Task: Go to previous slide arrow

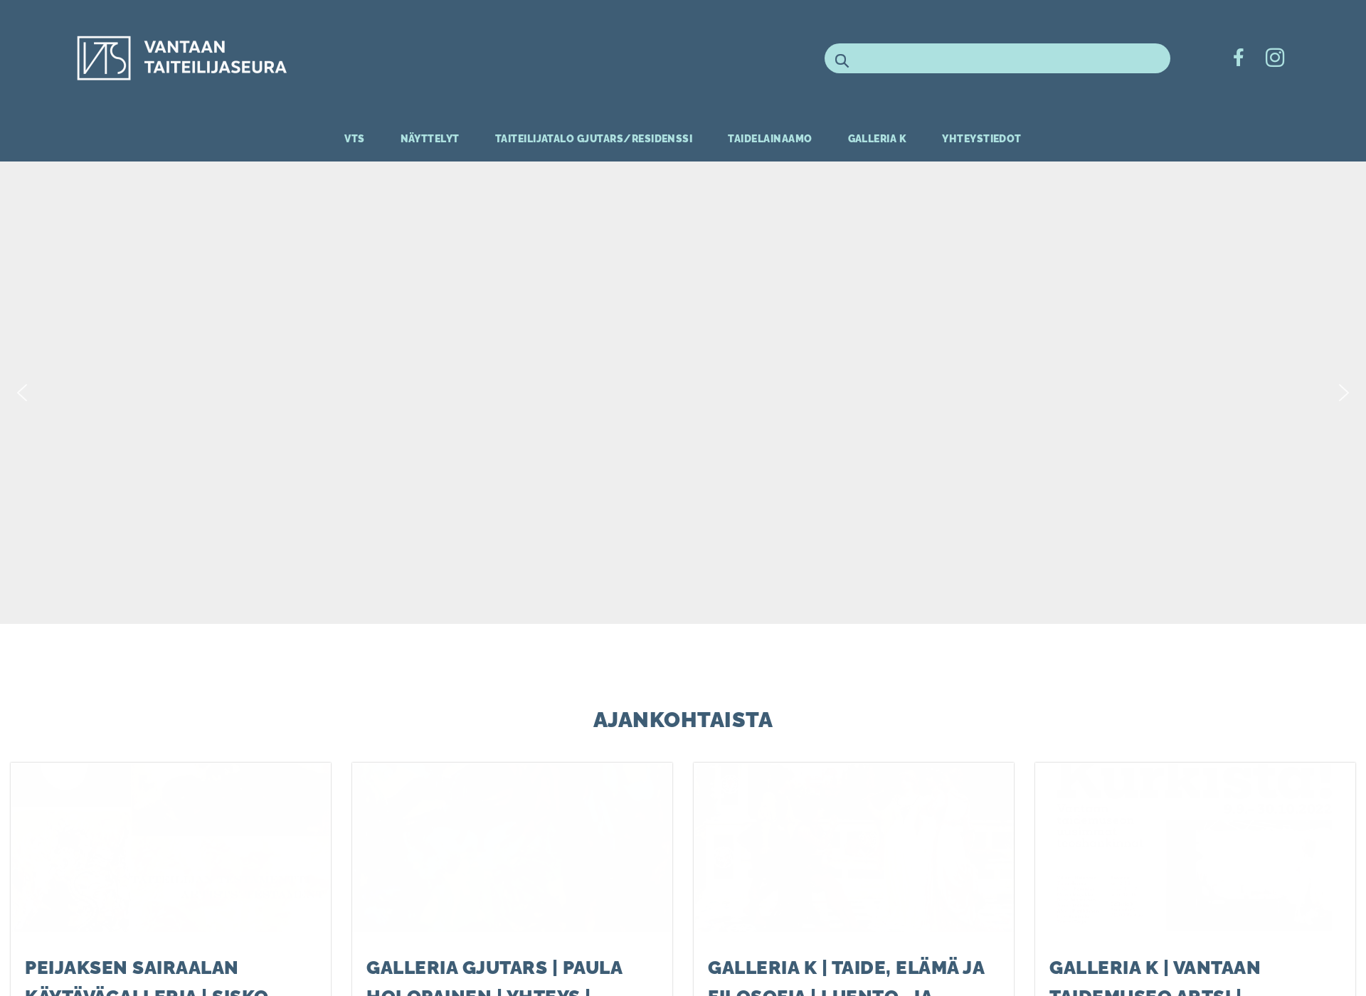Action: pyautogui.click(x=22, y=393)
